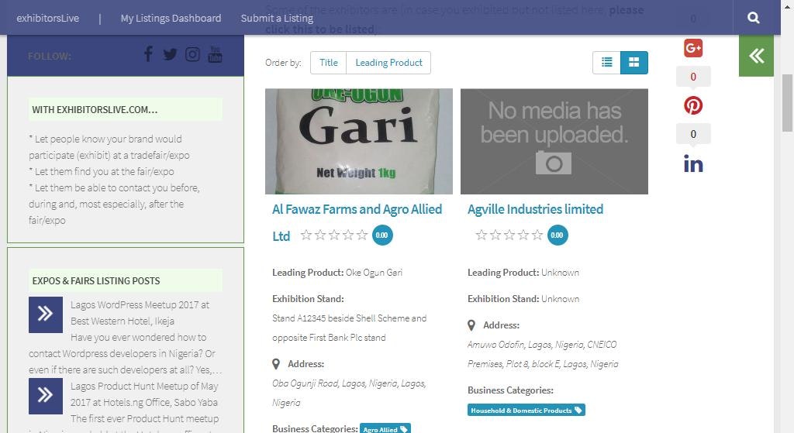
Task: Order listings by Title
Action: (x=329, y=63)
